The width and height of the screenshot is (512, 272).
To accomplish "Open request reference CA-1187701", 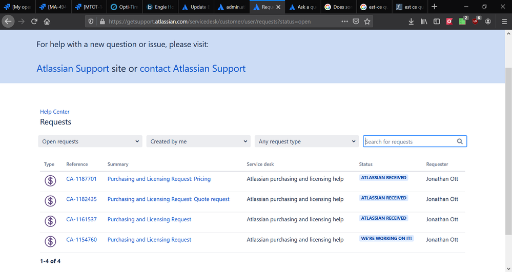I will pyautogui.click(x=81, y=179).
